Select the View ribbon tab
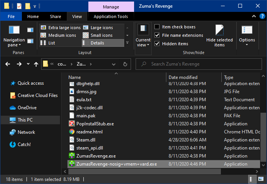The image size is (267, 184). click(77, 16)
